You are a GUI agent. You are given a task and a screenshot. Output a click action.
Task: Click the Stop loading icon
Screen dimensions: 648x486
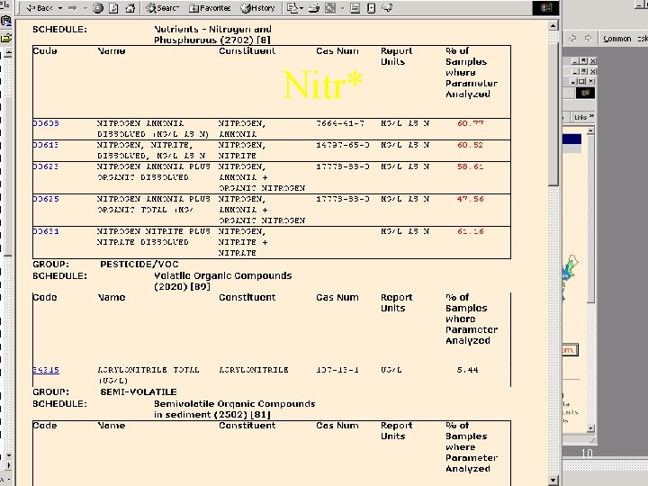(x=97, y=8)
